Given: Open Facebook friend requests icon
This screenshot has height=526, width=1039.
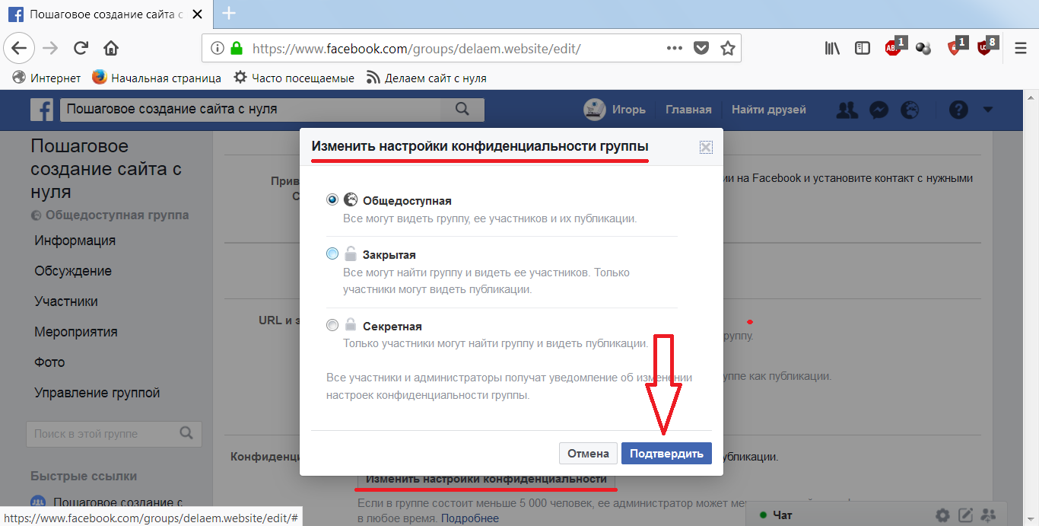Looking at the screenshot, I should (x=846, y=110).
